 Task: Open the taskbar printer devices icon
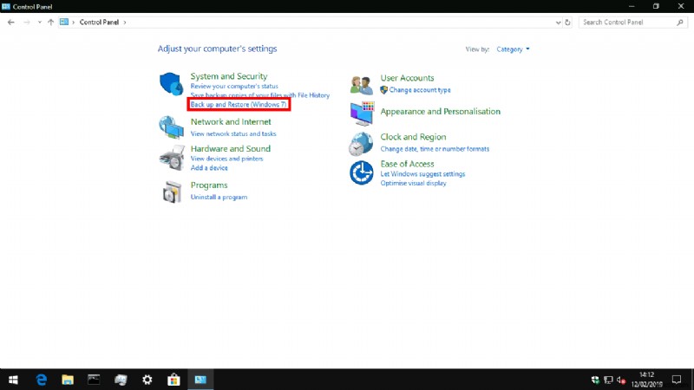(x=121, y=380)
